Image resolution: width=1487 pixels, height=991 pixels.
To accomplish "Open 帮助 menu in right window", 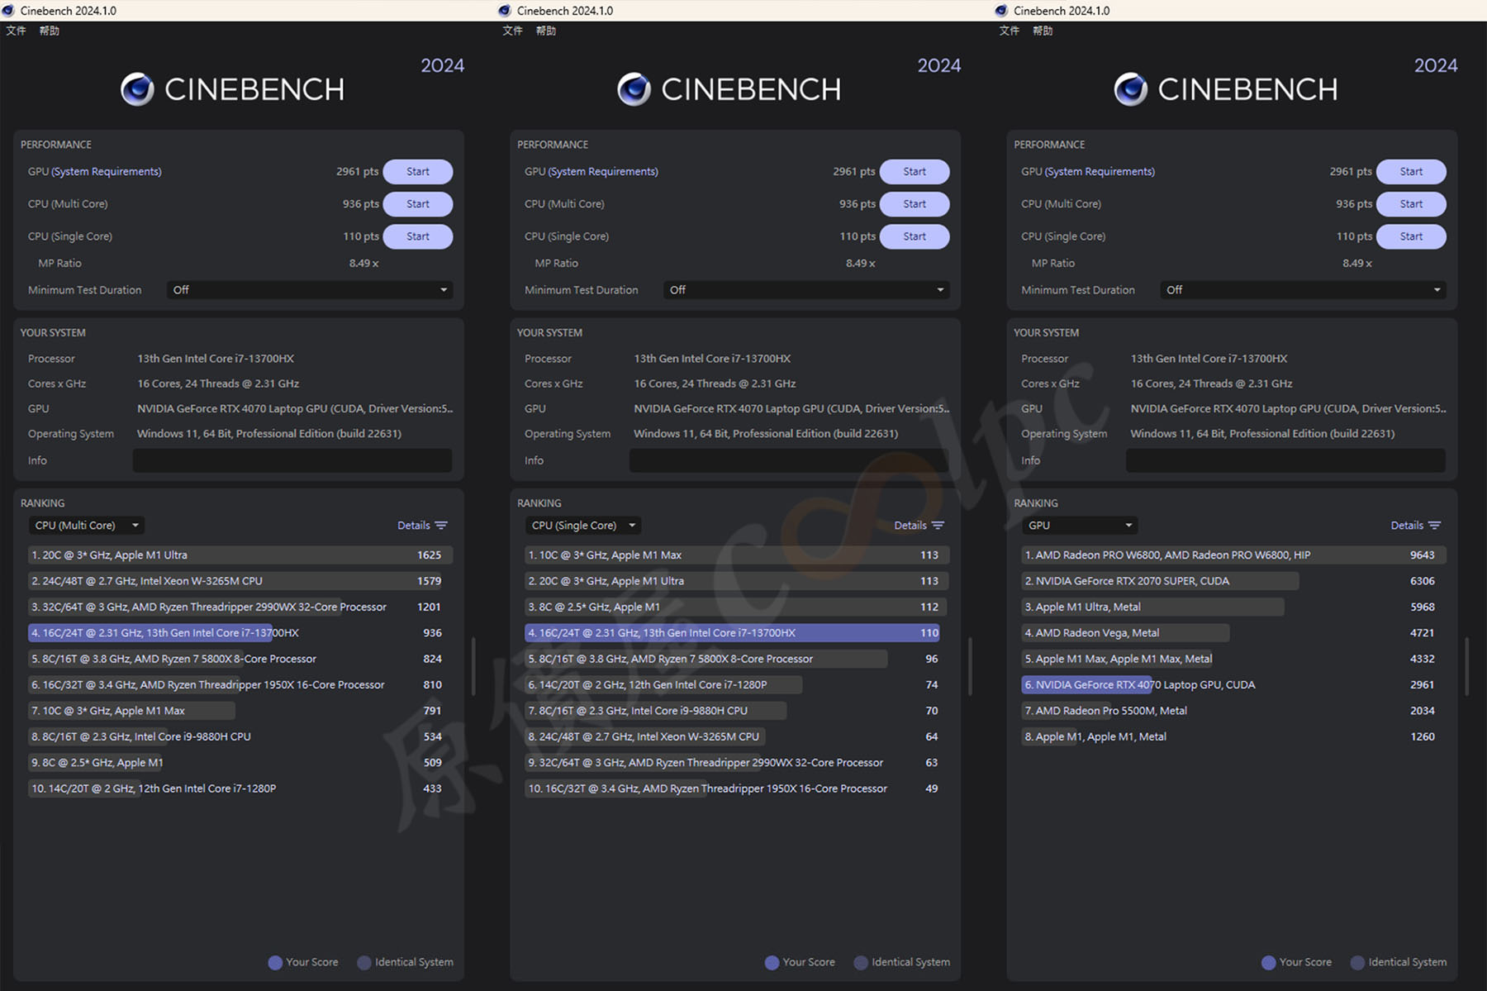I will pyautogui.click(x=1043, y=31).
